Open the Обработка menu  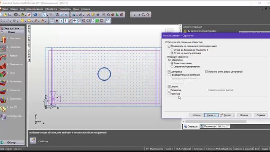(x=51, y=9)
